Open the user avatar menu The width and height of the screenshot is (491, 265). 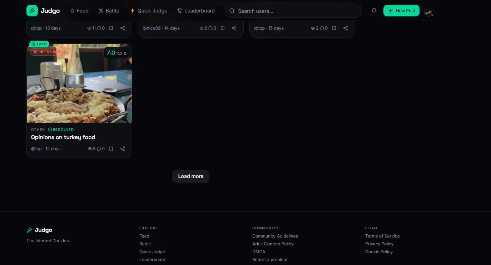[x=429, y=11]
